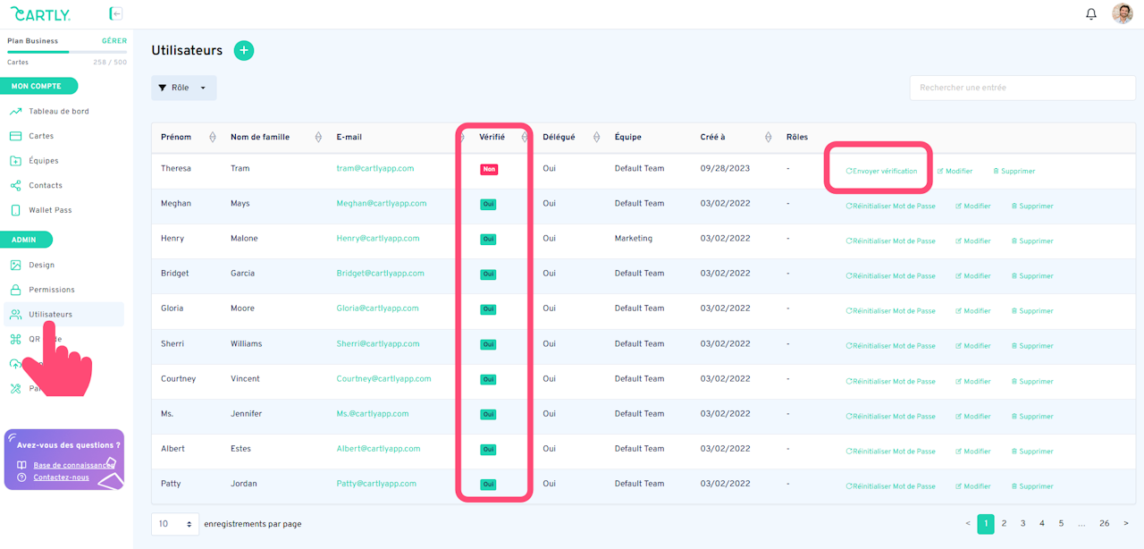Click the Rechercher une entrée search field
The width and height of the screenshot is (1144, 549).
coord(1022,88)
